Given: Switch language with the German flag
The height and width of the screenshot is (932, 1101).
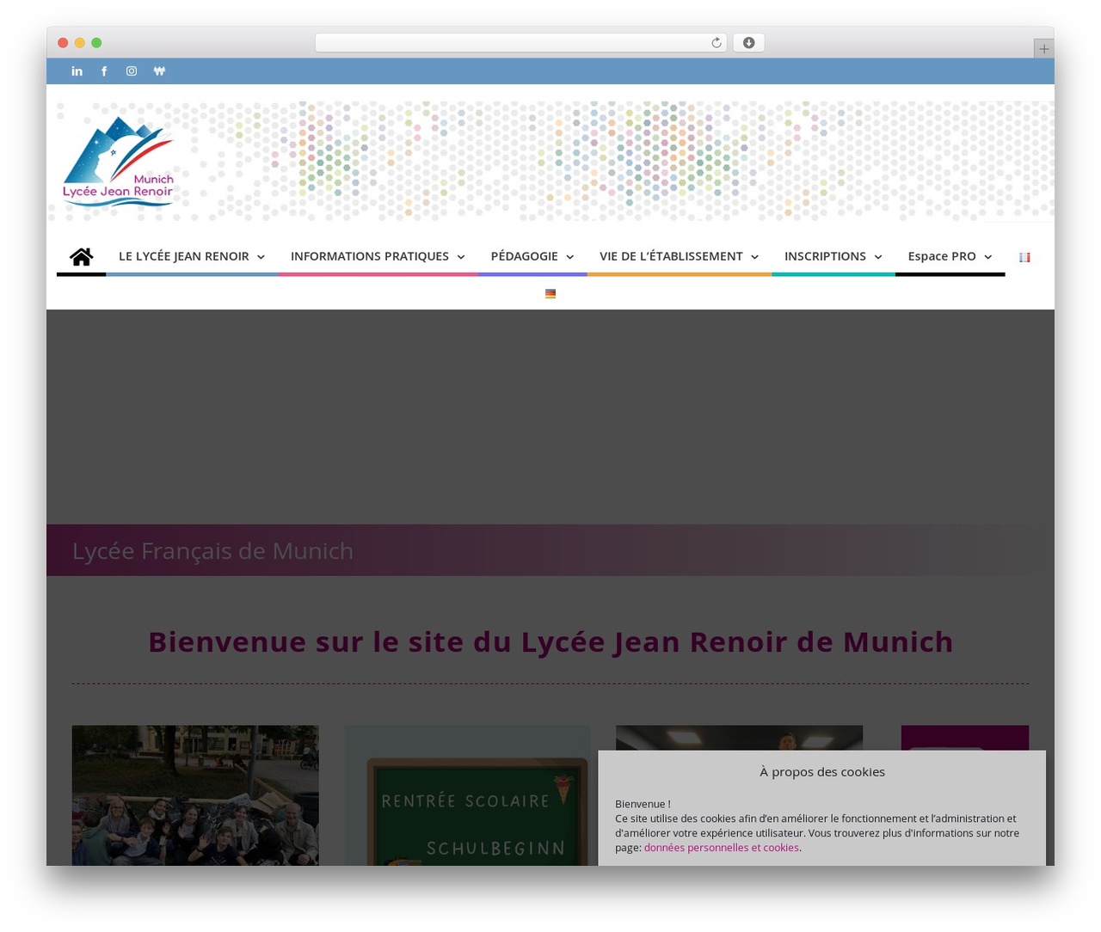Looking at the screenshot, I should 550,294.
